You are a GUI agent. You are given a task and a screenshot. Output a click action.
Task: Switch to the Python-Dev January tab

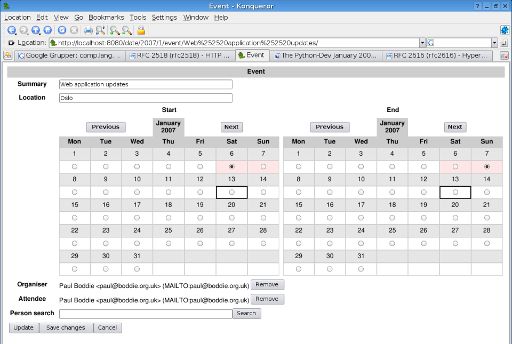click(x=326, y=55)
